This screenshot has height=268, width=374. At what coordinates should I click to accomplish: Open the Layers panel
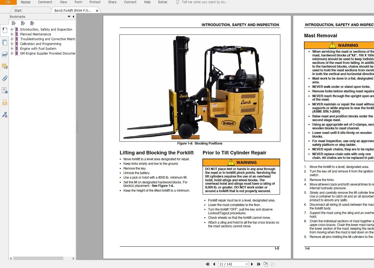click(5, 54)
